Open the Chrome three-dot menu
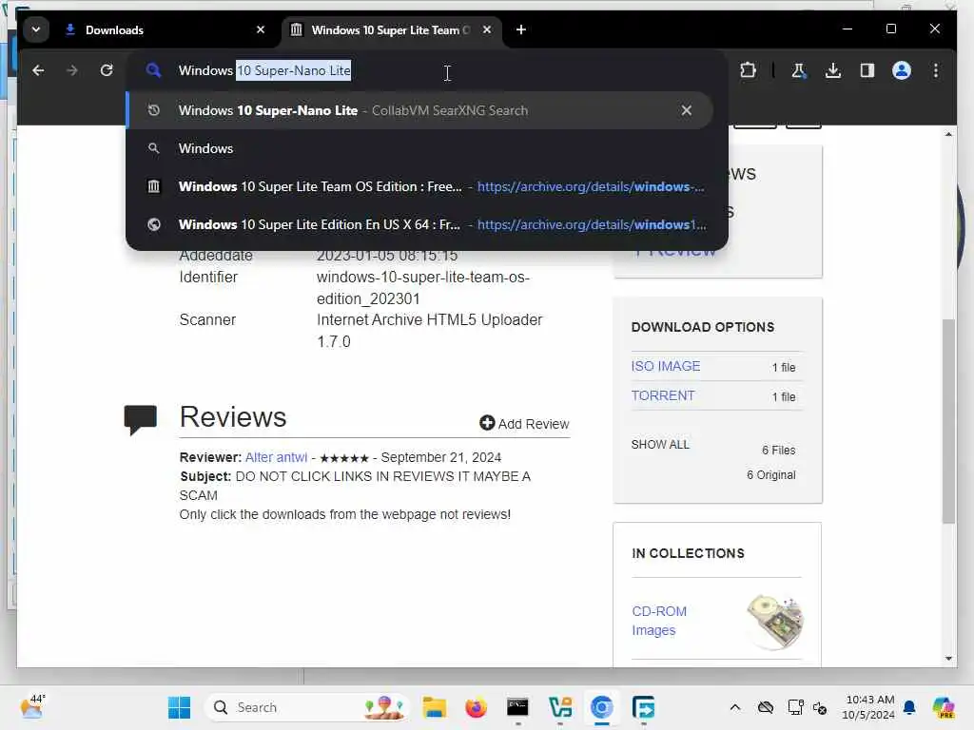 936,70
